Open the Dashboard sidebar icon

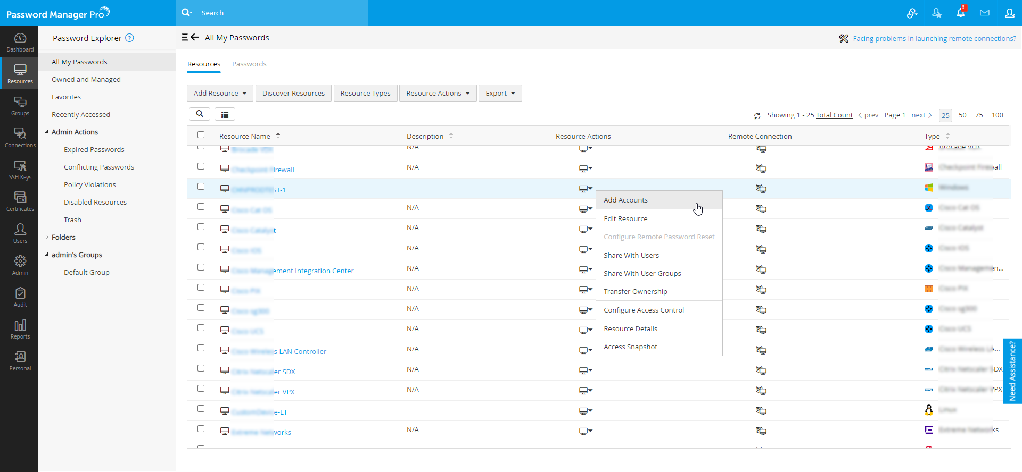click(20, 42)
